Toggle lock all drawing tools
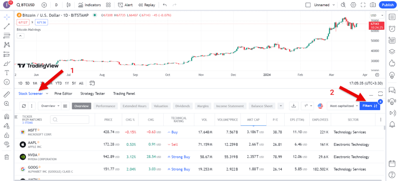The height and width of the screenshot is (181, 398). (7, 135)
